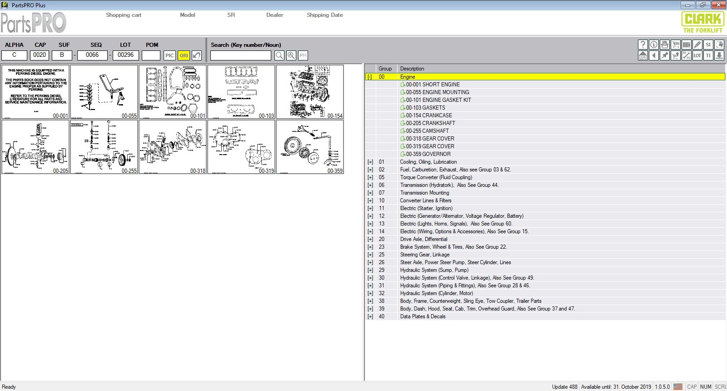Click the magnifier search icon

click(279, 55)
